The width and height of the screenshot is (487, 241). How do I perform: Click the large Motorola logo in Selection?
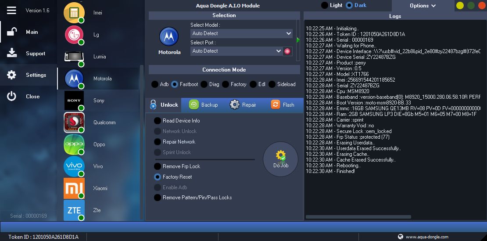point(169,36)
